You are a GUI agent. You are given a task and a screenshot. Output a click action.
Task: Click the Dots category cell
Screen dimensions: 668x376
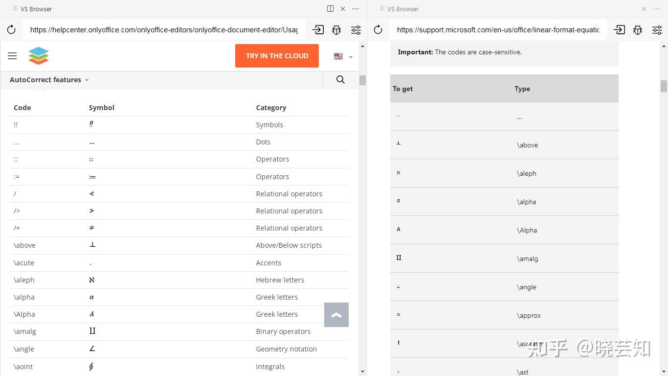coord(263,142)
